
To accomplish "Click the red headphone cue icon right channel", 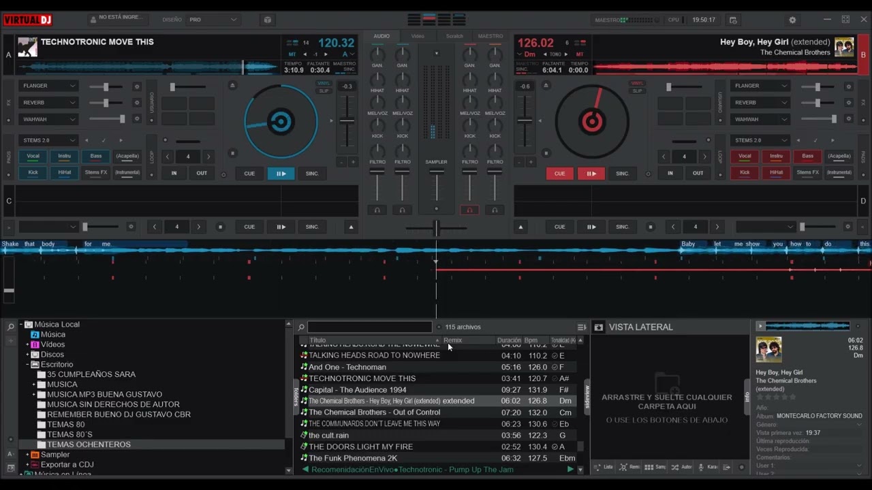I will [x=469, y=210].
